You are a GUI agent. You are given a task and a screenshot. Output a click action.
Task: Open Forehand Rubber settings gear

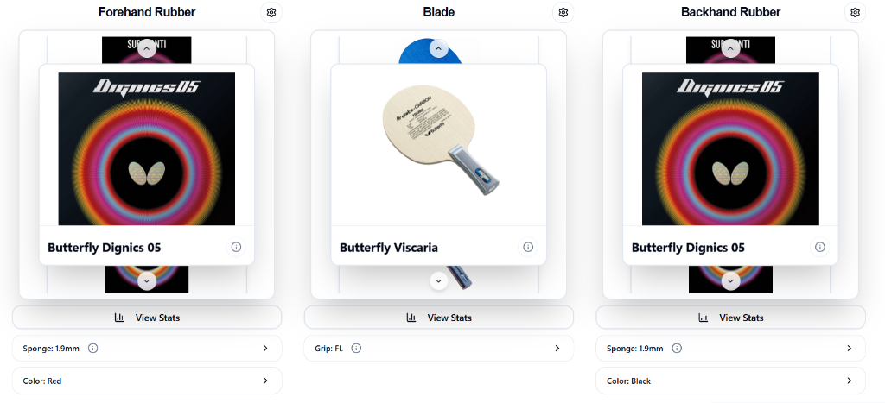point(271,13)
